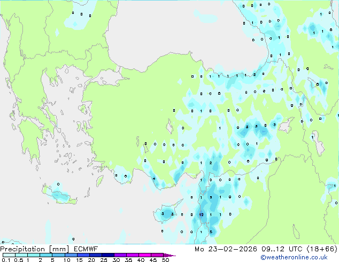Click the 0.1–0.5 mm palest legend swatch
Viewport: 339px width, 262px height.
point(9,255)
